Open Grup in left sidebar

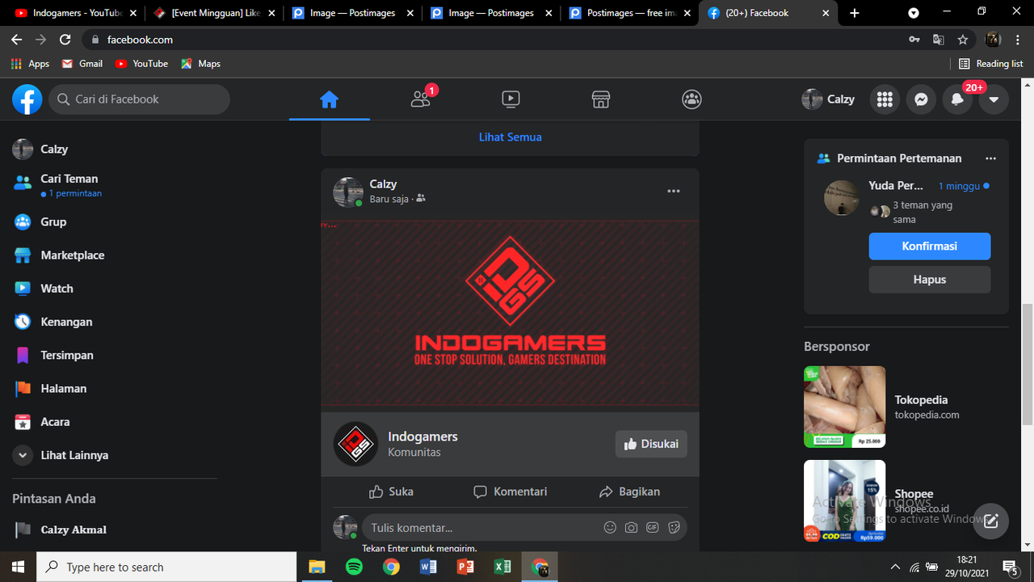pyautogui.click(x=113, y=221)
